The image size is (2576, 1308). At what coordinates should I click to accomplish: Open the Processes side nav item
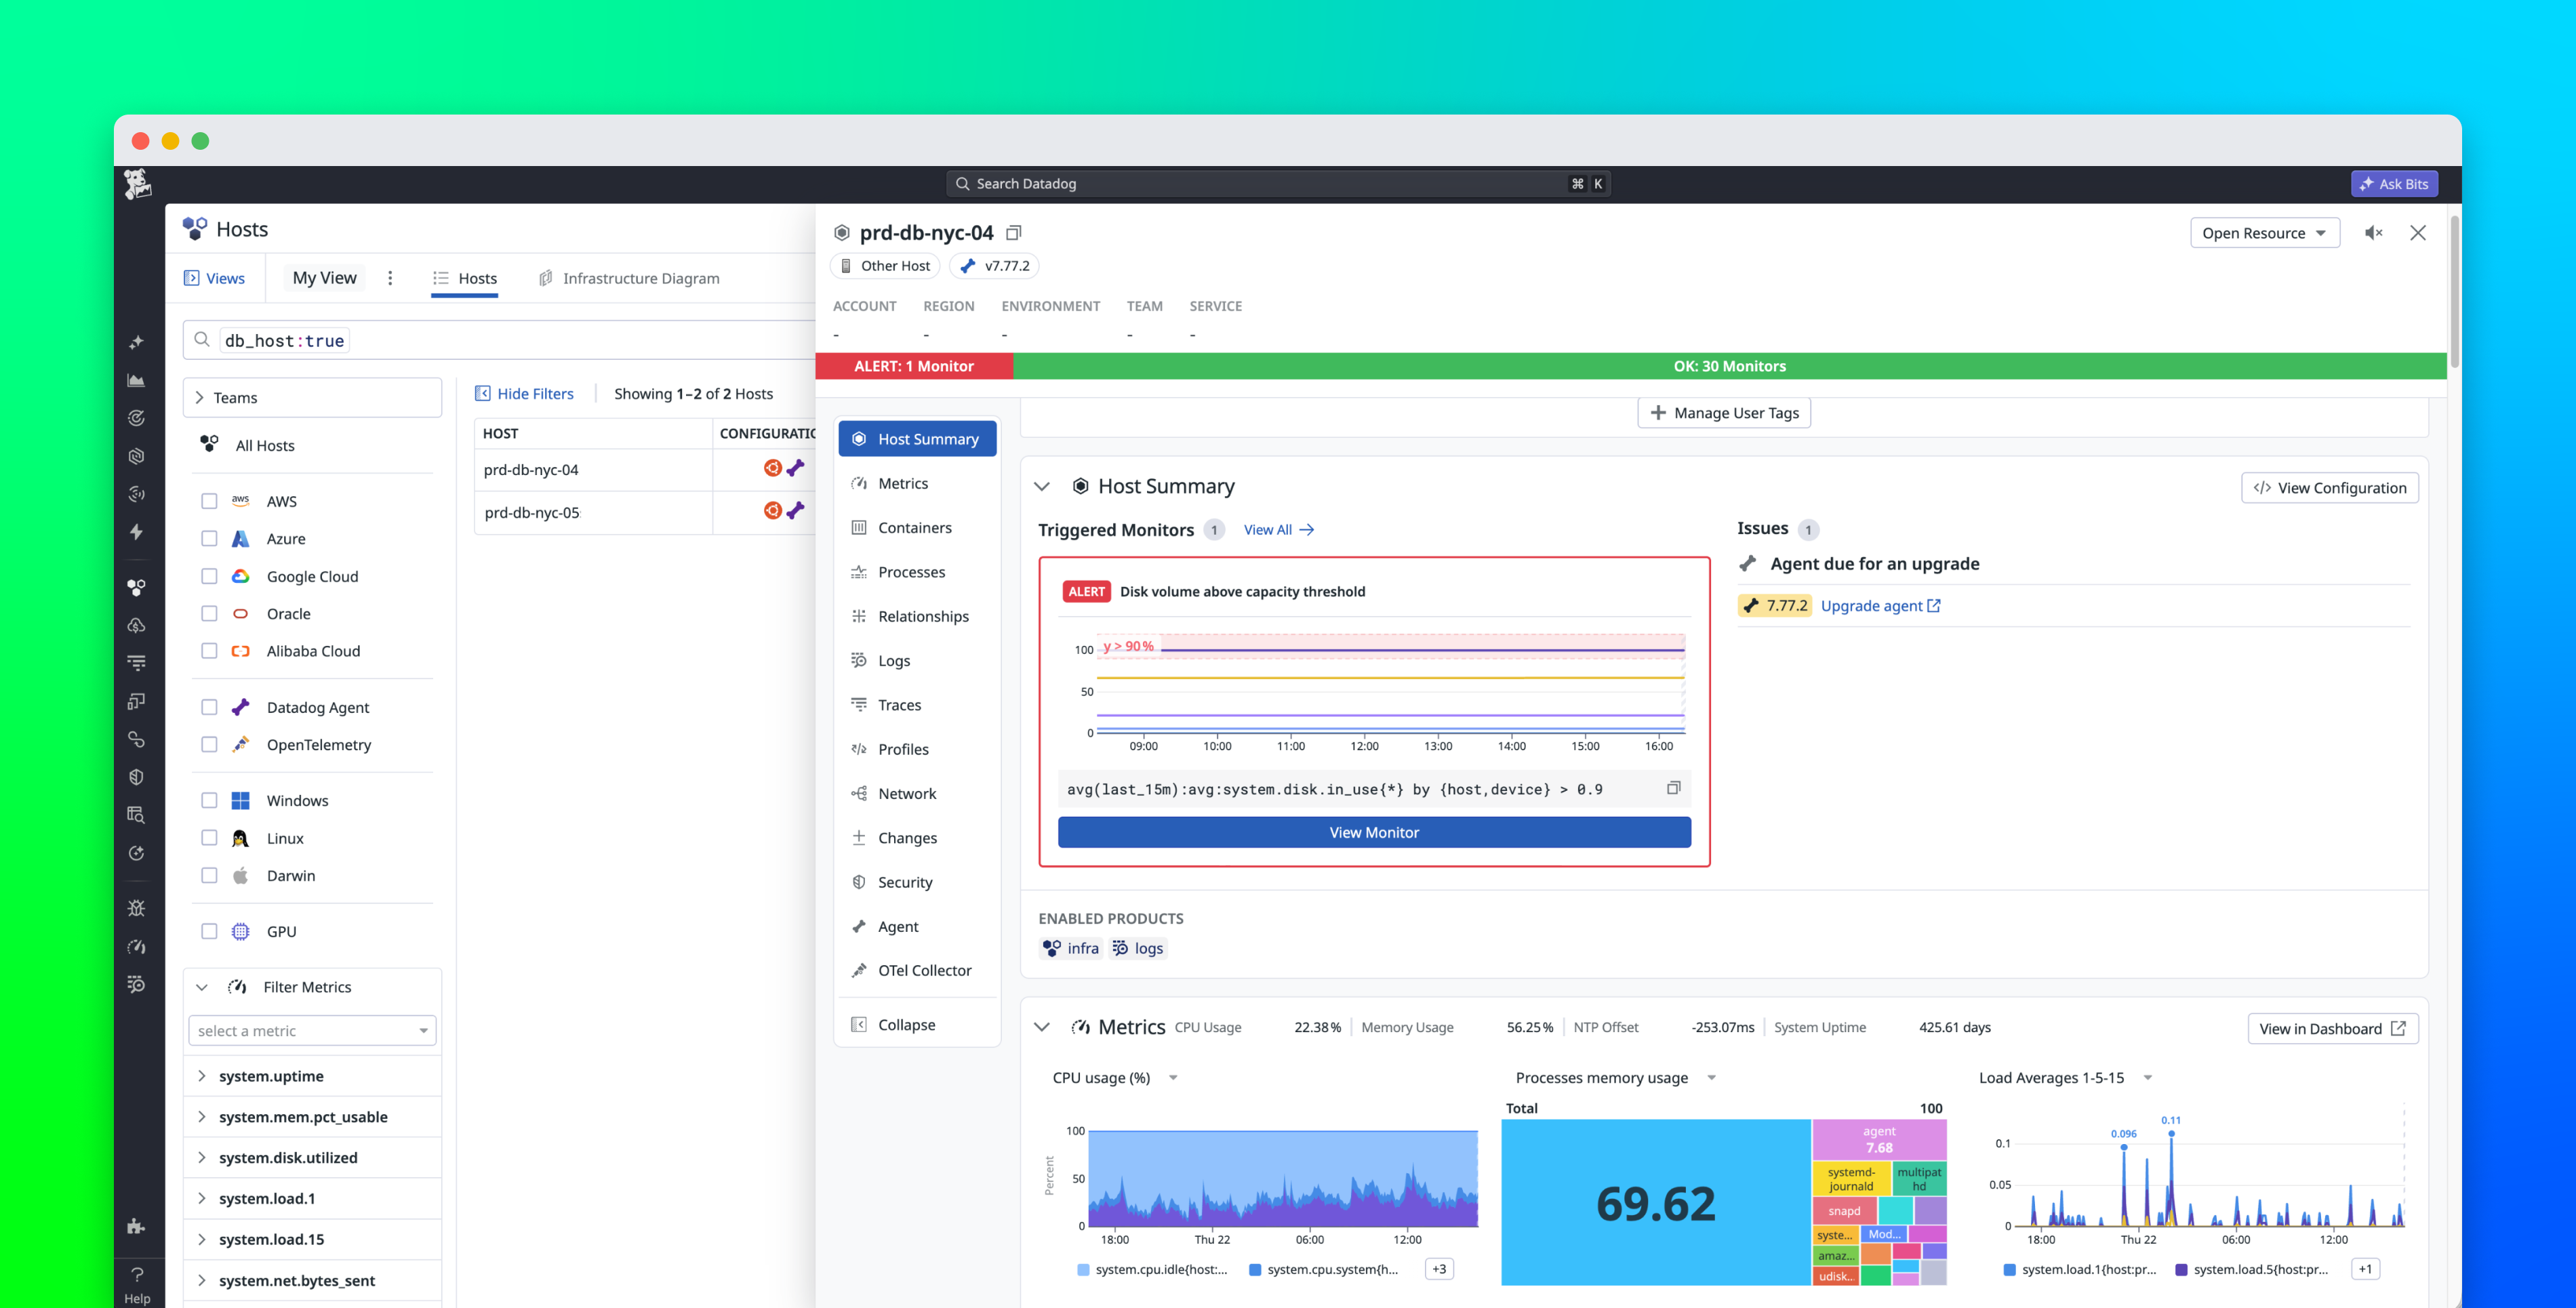pyautogui.click(x=917, y=572)
